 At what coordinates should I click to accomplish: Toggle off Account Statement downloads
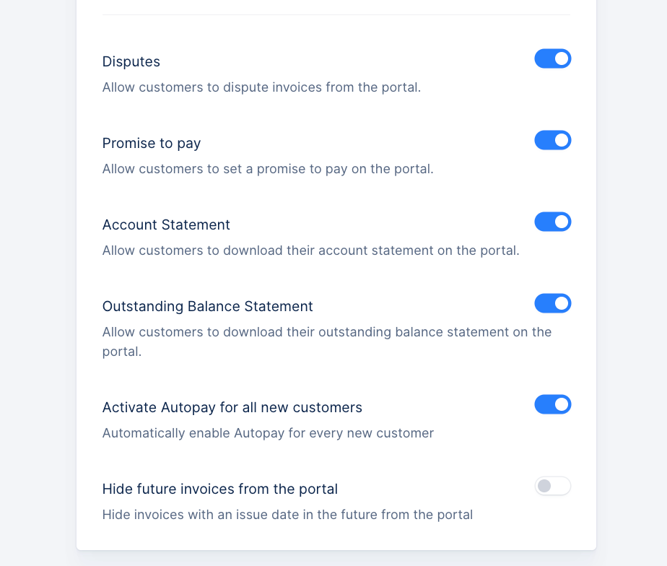552,222
